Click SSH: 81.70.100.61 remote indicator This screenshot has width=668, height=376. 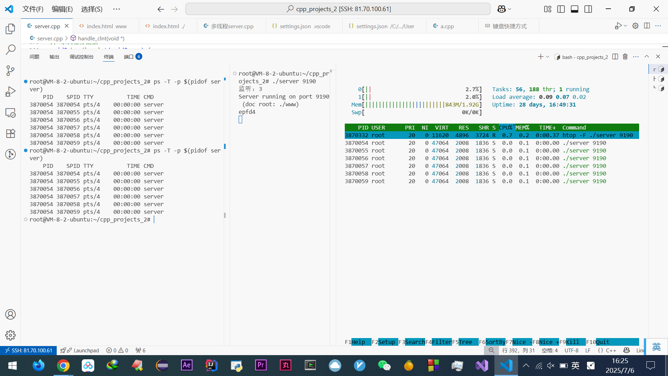pos(29,350)
